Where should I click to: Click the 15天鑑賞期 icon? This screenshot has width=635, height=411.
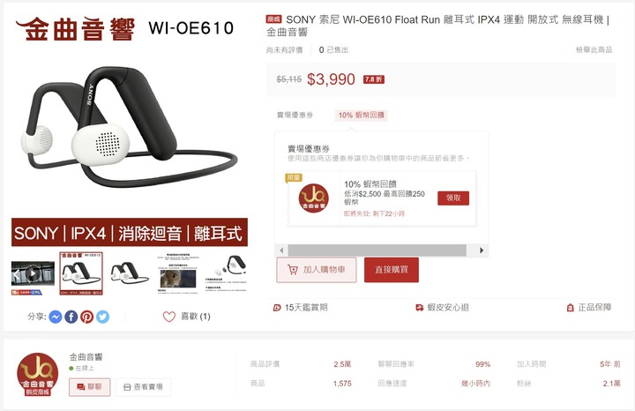point(277,308)
